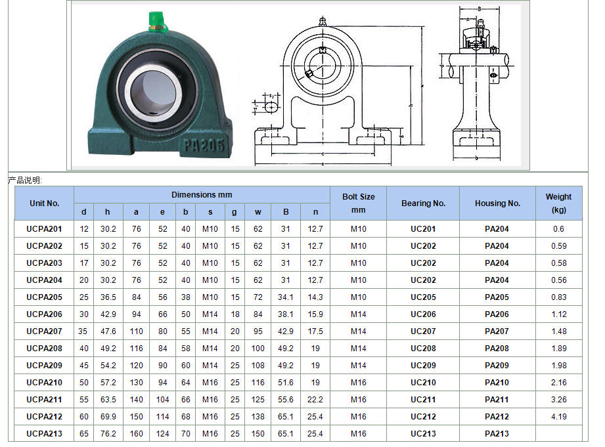Click the PA213 housing number cell
Image resolution: width=605 pixels, height=447 pixels.
point(497,433)
